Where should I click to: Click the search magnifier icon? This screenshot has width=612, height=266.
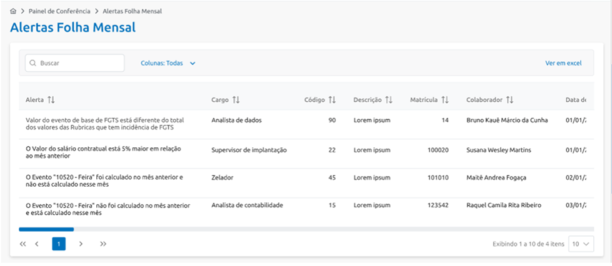pos(32,63)
